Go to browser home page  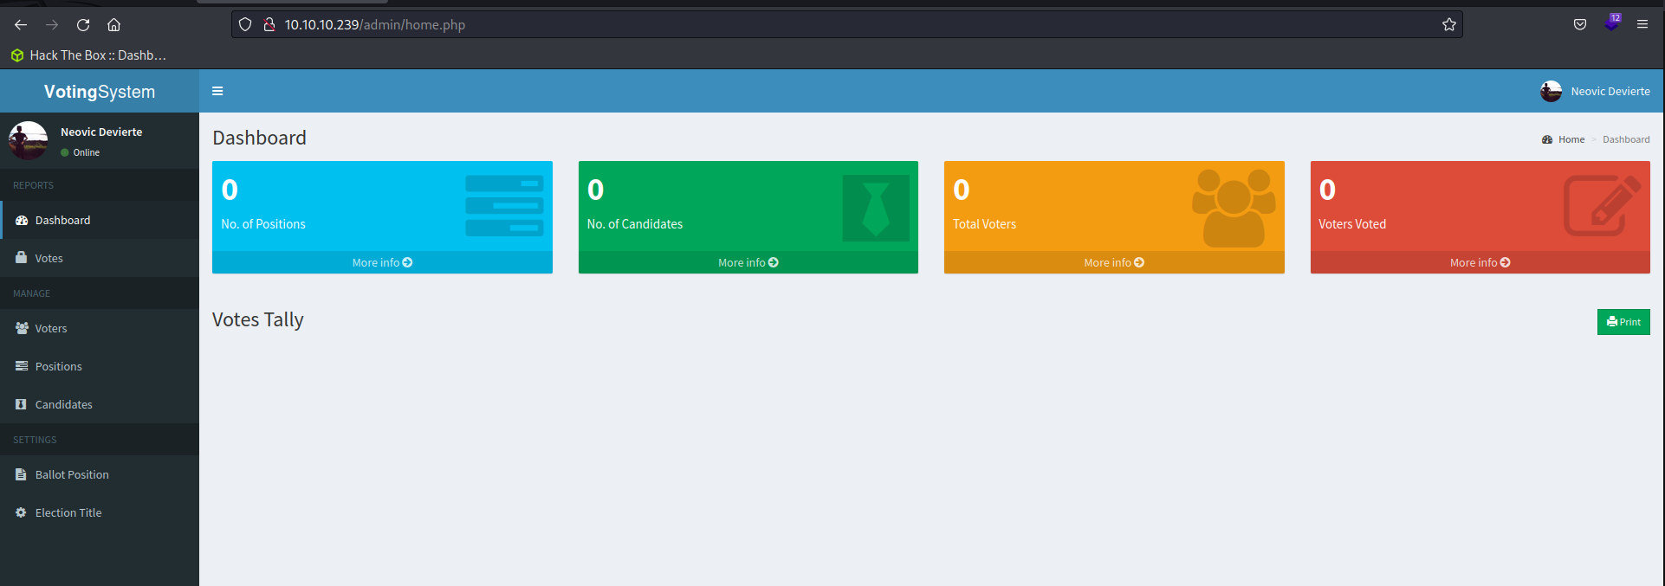point(113,24)
